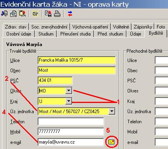Click the scissors cut toolbar icon
168x149 pixels.
coord(4,14)
